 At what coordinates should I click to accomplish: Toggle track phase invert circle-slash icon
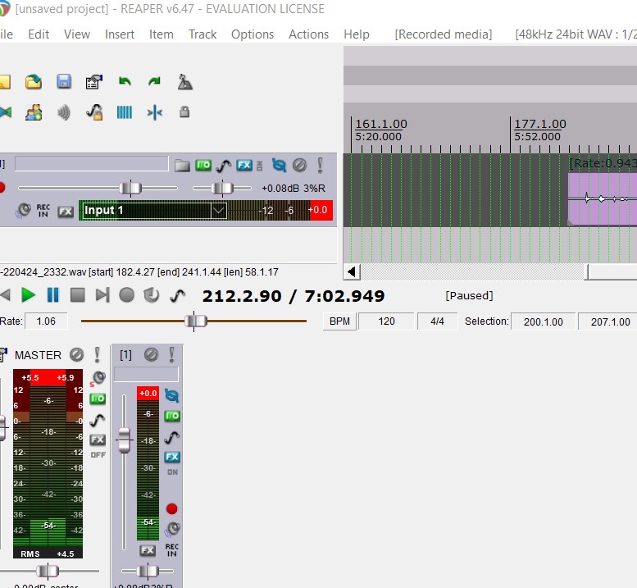[300, 165]
